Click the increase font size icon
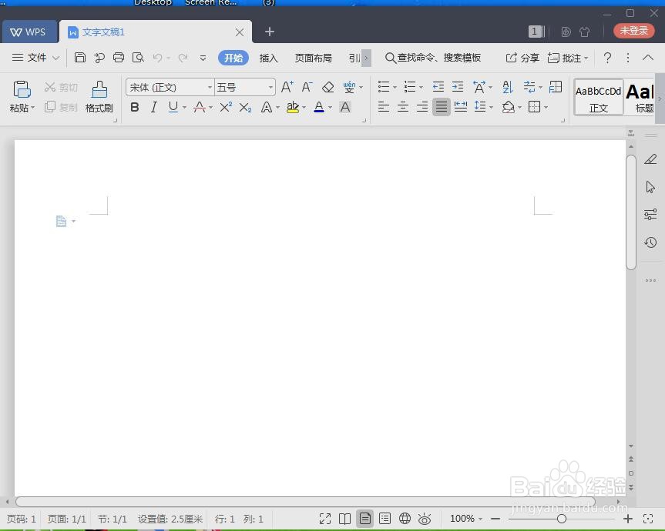This screenshot has height=531, width=665. [x=287, y=87]
